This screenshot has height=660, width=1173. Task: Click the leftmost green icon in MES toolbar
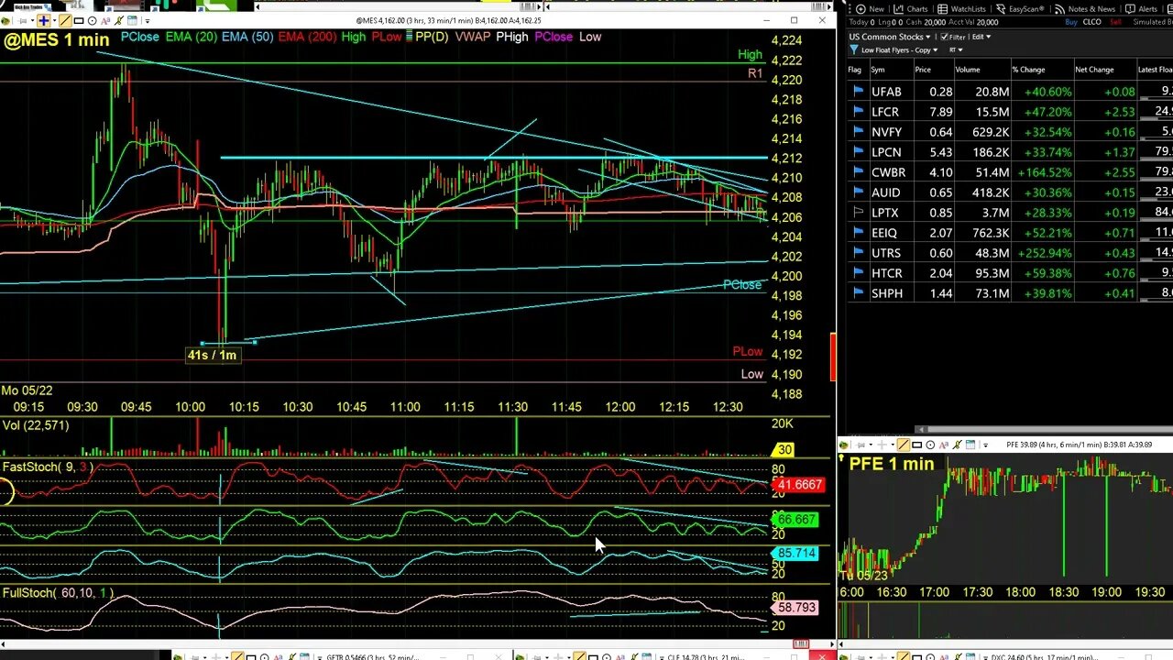(5, 20)
